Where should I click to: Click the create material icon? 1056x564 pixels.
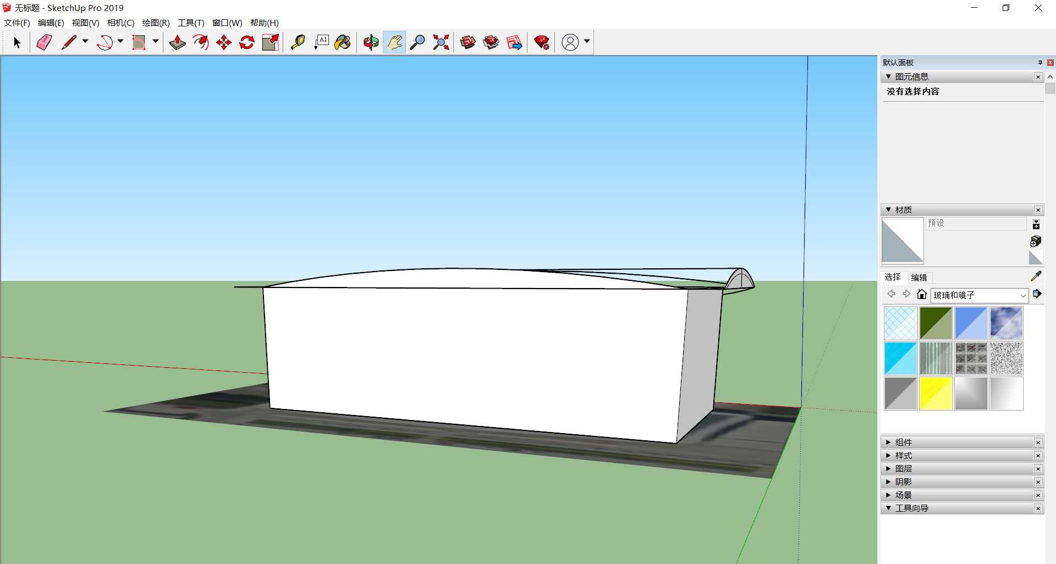pyautogui.click(x=1036, y=241)
